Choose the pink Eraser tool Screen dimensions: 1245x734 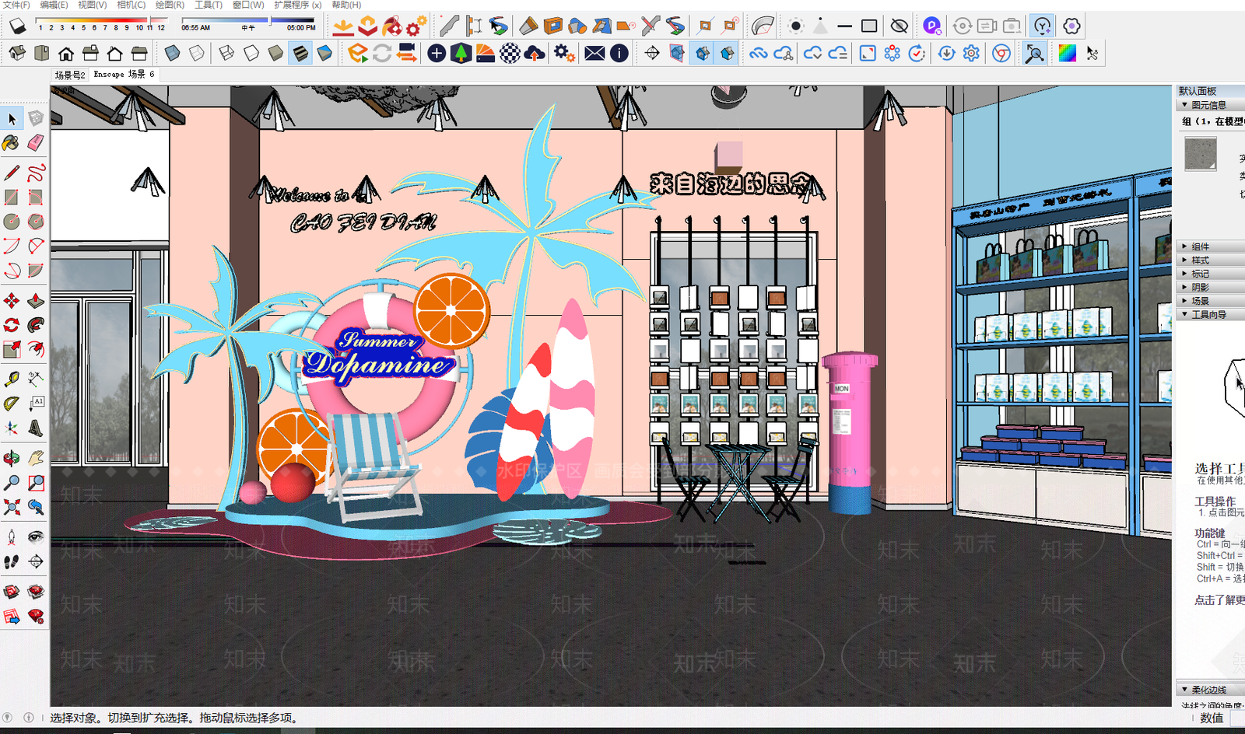pos(36,143)
